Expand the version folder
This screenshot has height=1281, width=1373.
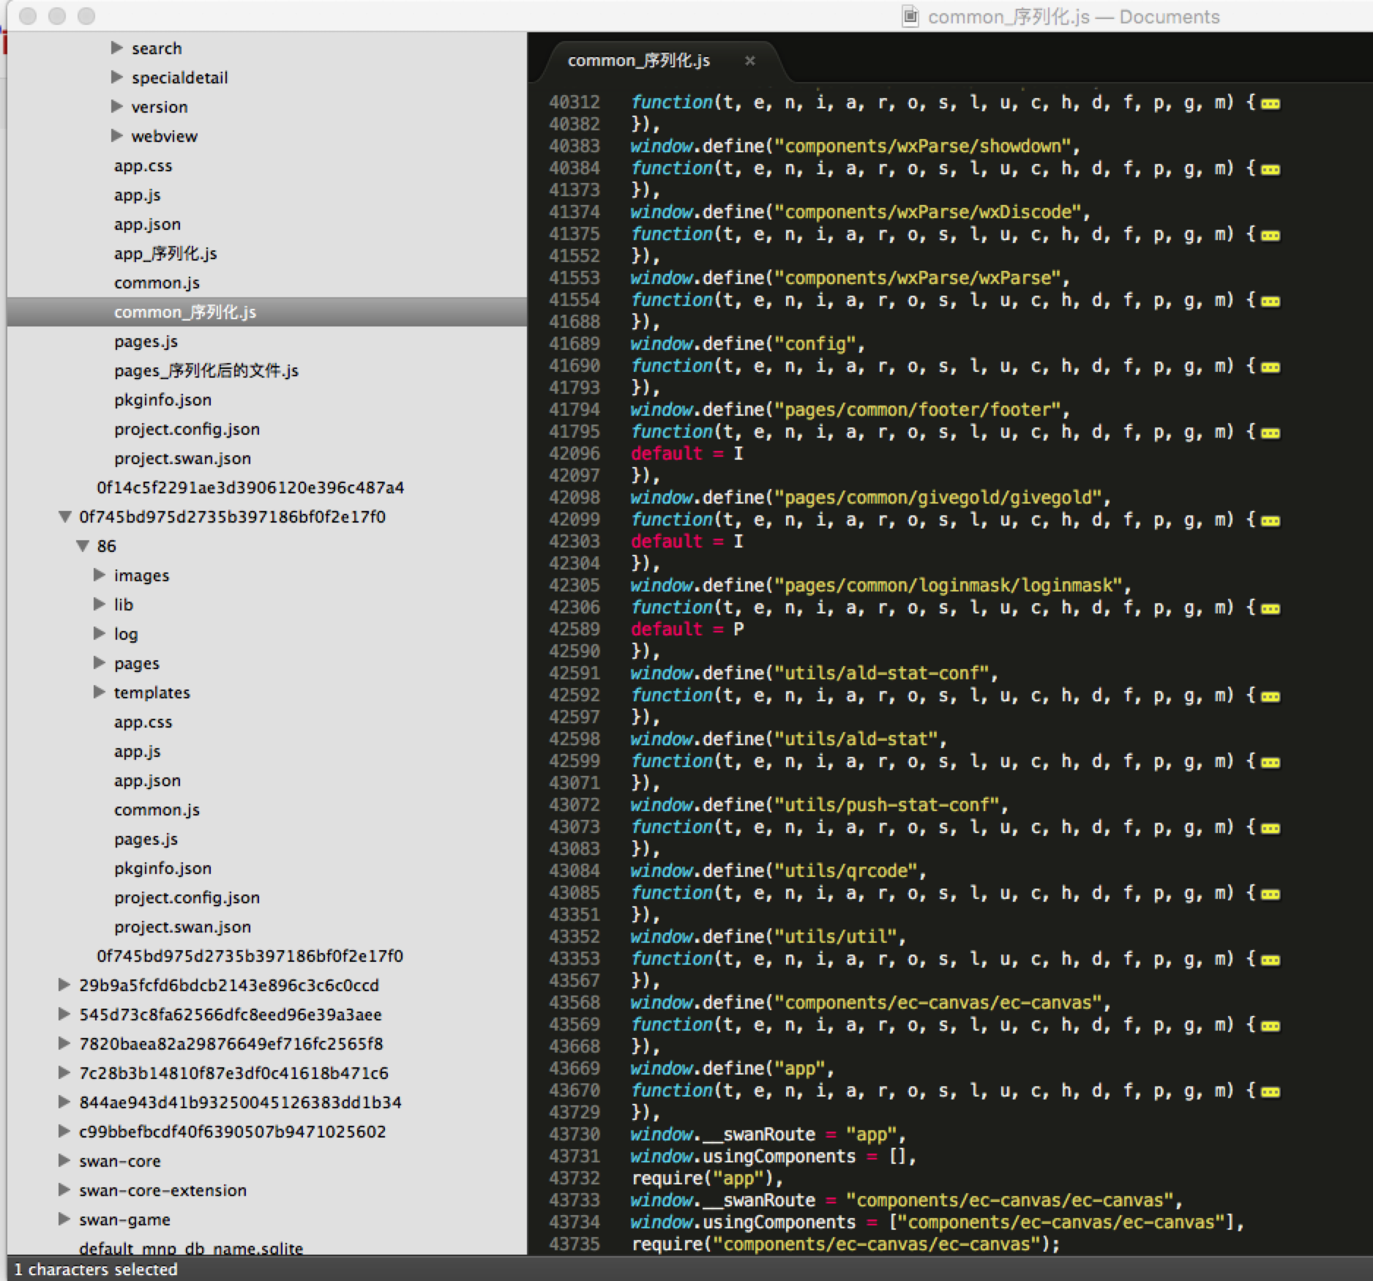coord(116,107)
